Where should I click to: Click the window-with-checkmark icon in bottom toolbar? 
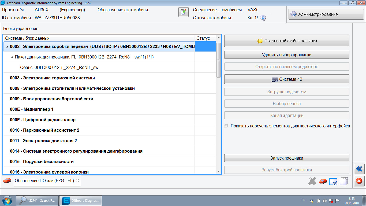(x=333, y=181)
